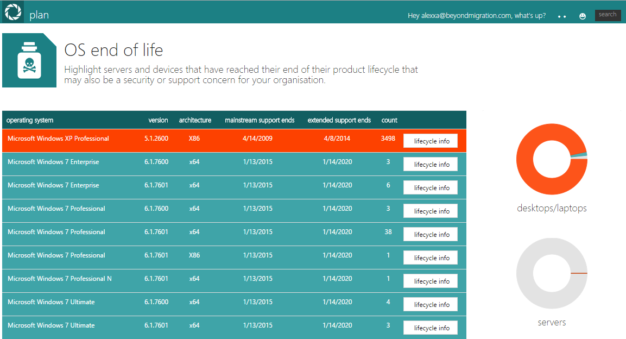Click the 'plan' title in the header
Viewport: 626px width, 339px height.
[39, 15]
